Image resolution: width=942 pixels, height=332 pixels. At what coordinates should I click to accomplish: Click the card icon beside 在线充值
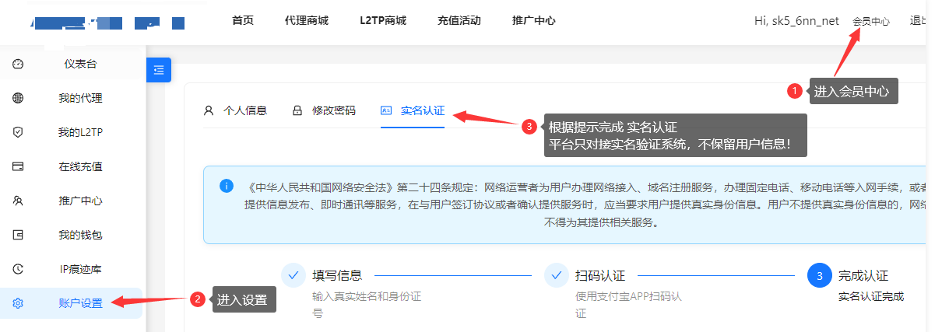(18, 166)
